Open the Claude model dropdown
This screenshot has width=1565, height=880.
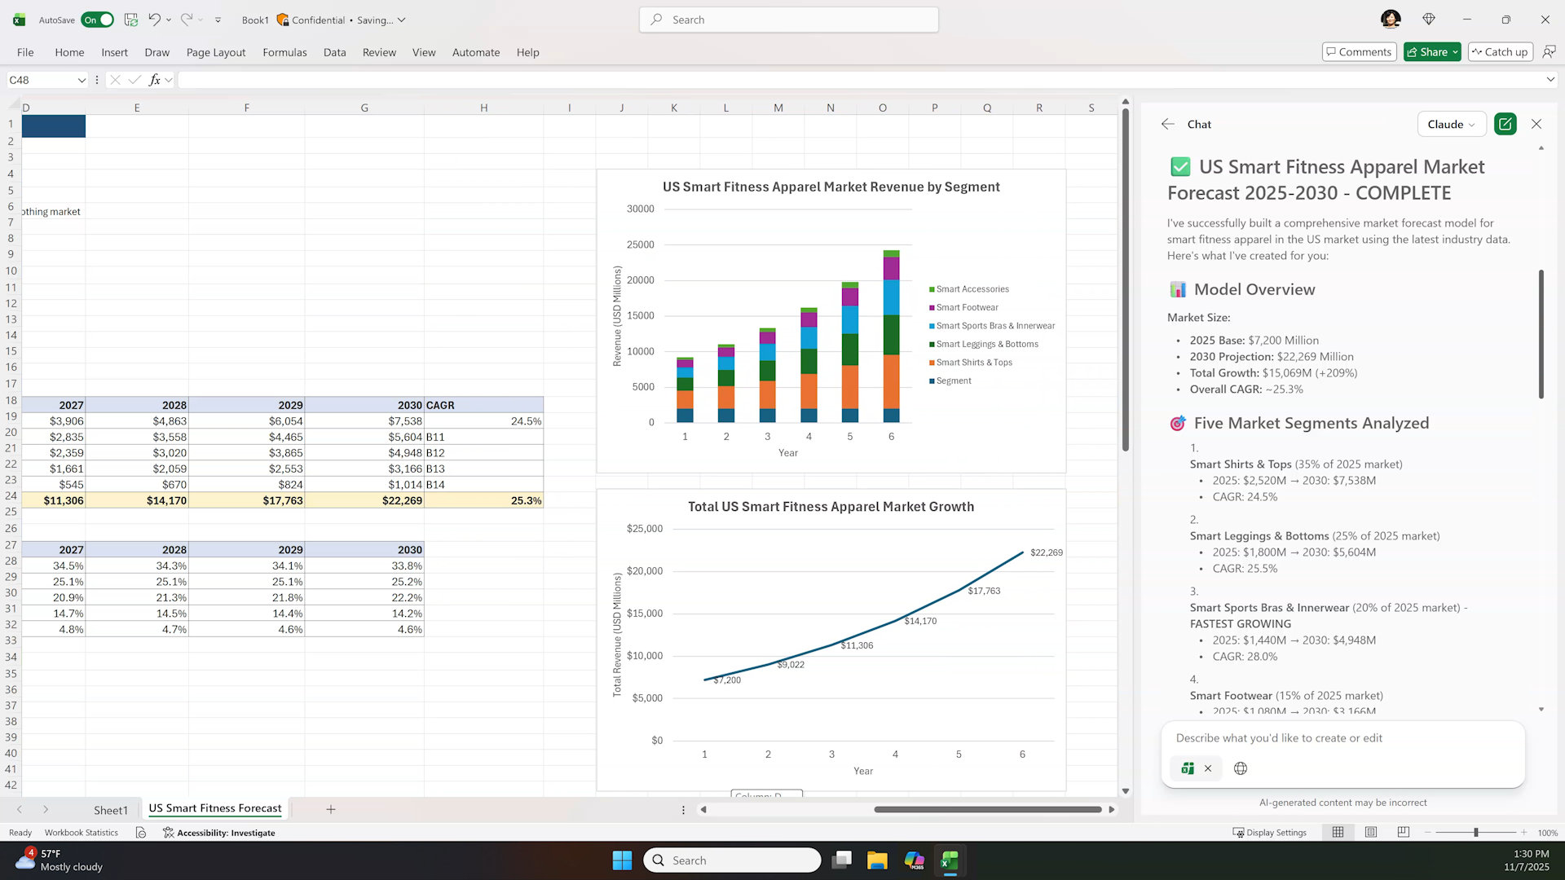pyautogui.click(x=1451, y=124)
